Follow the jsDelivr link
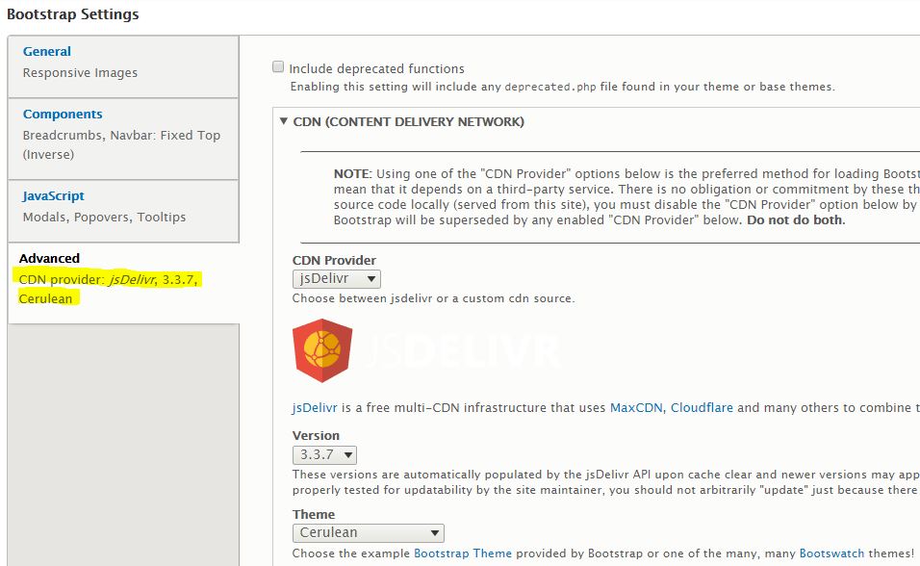Viewport: 920px width, 566px height. point(315,407)
